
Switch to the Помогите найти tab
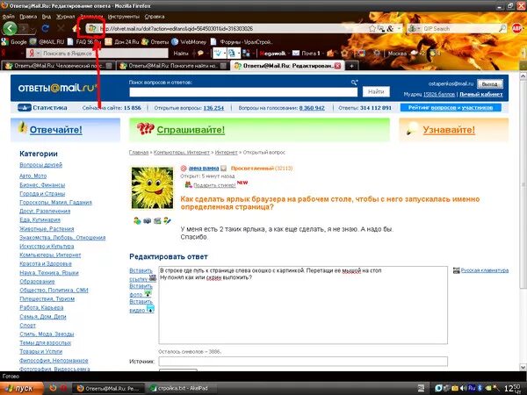tap(173, 66)
